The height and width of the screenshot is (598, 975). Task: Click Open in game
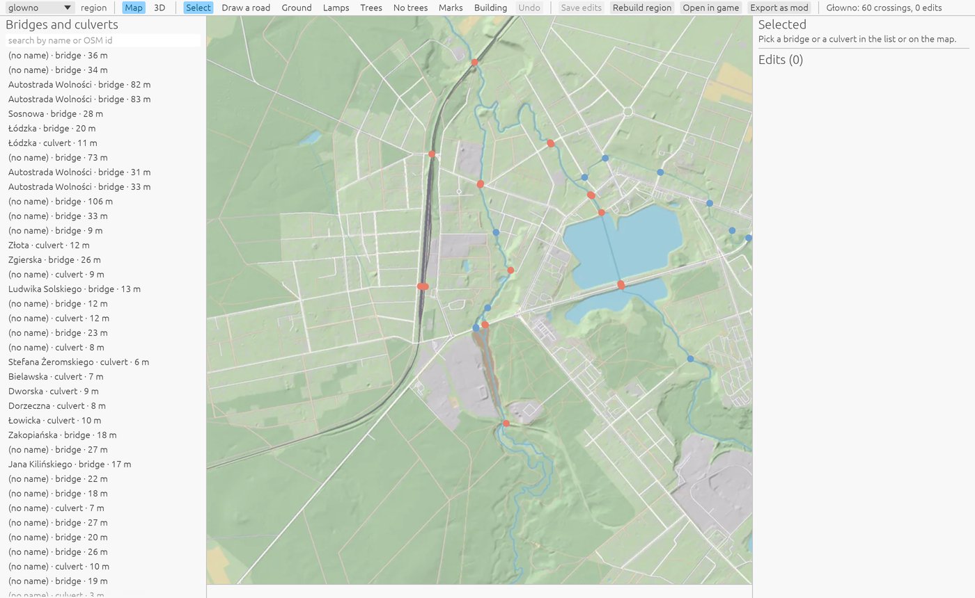[x=710, y=8]
